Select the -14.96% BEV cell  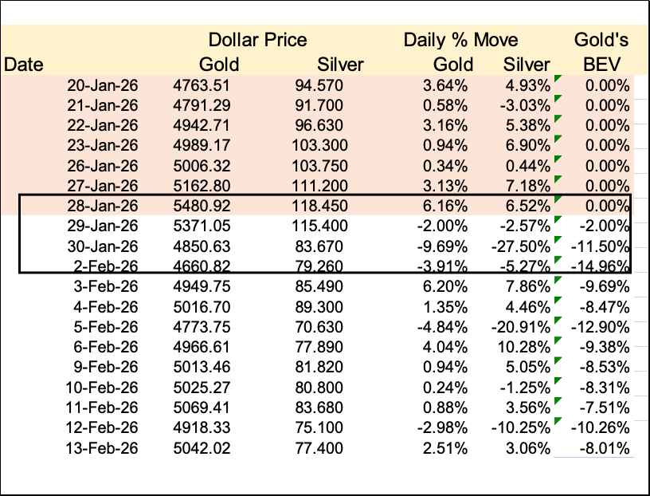pos(601,265)
